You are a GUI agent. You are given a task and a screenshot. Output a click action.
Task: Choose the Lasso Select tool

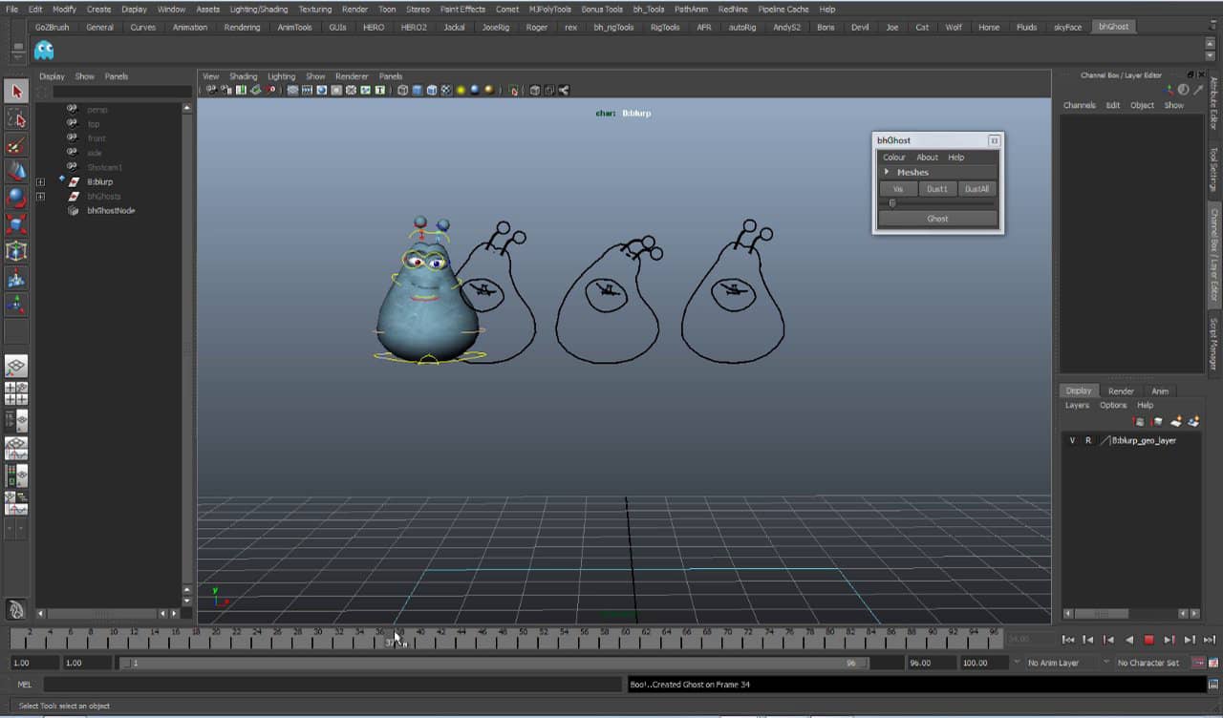[x=16, y=117]
